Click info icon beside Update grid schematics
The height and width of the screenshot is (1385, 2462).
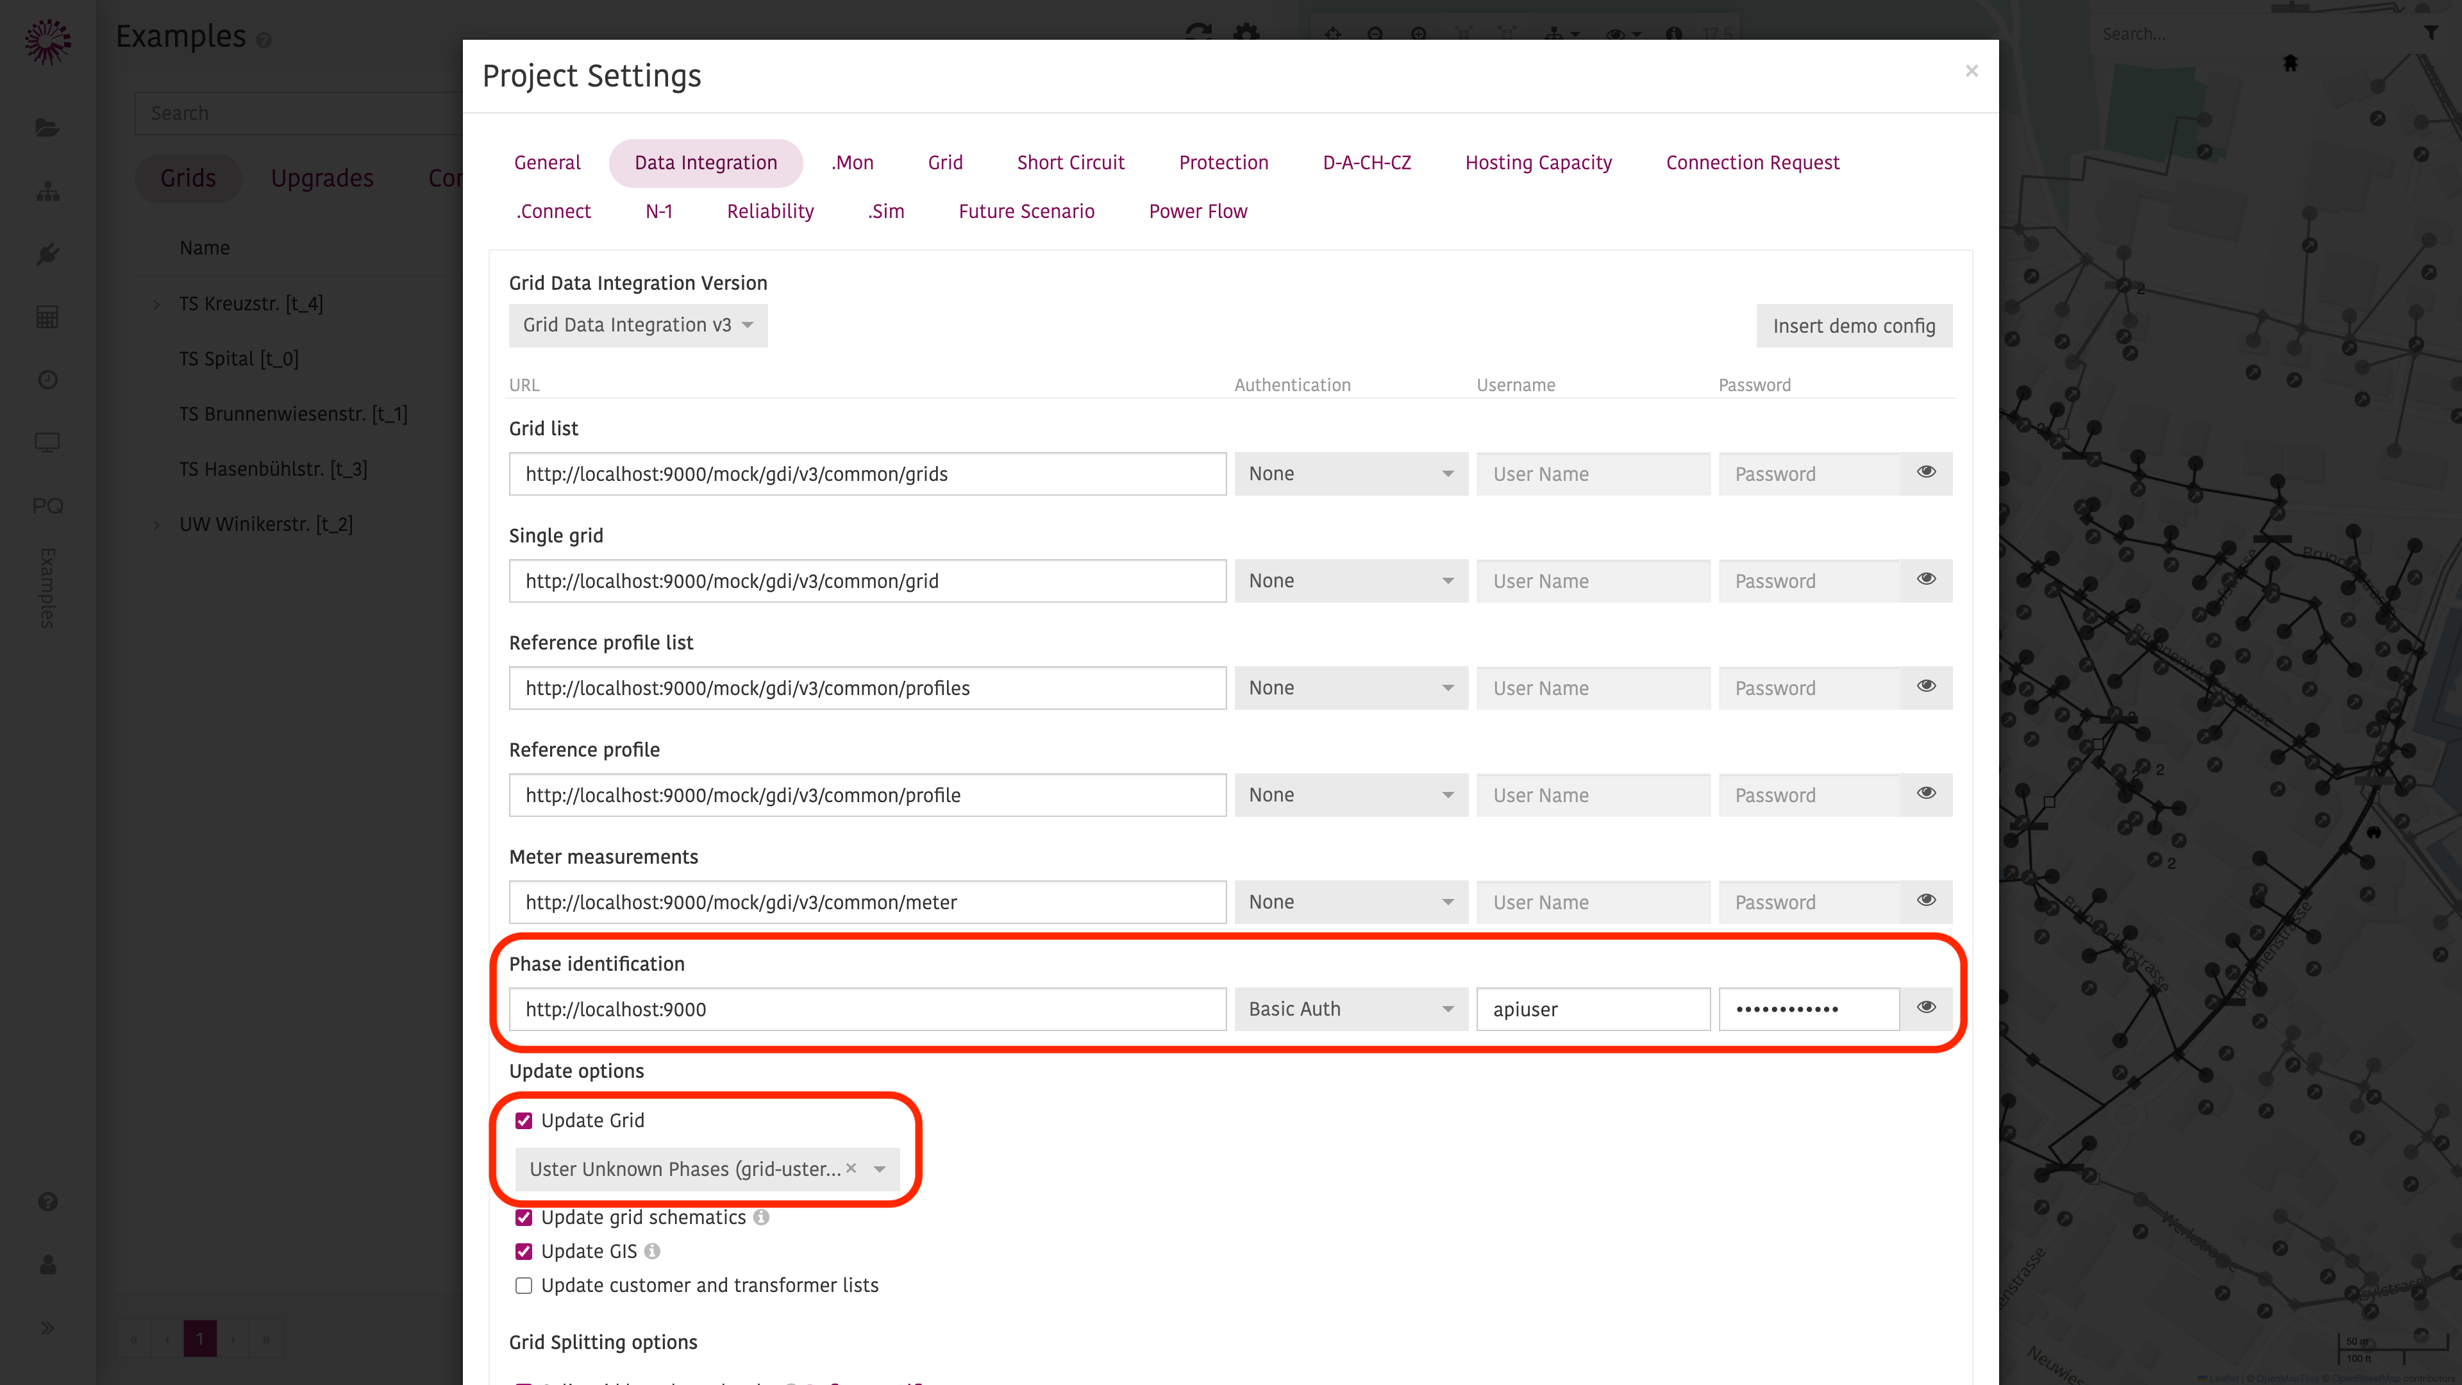(x=761, y=1217)
